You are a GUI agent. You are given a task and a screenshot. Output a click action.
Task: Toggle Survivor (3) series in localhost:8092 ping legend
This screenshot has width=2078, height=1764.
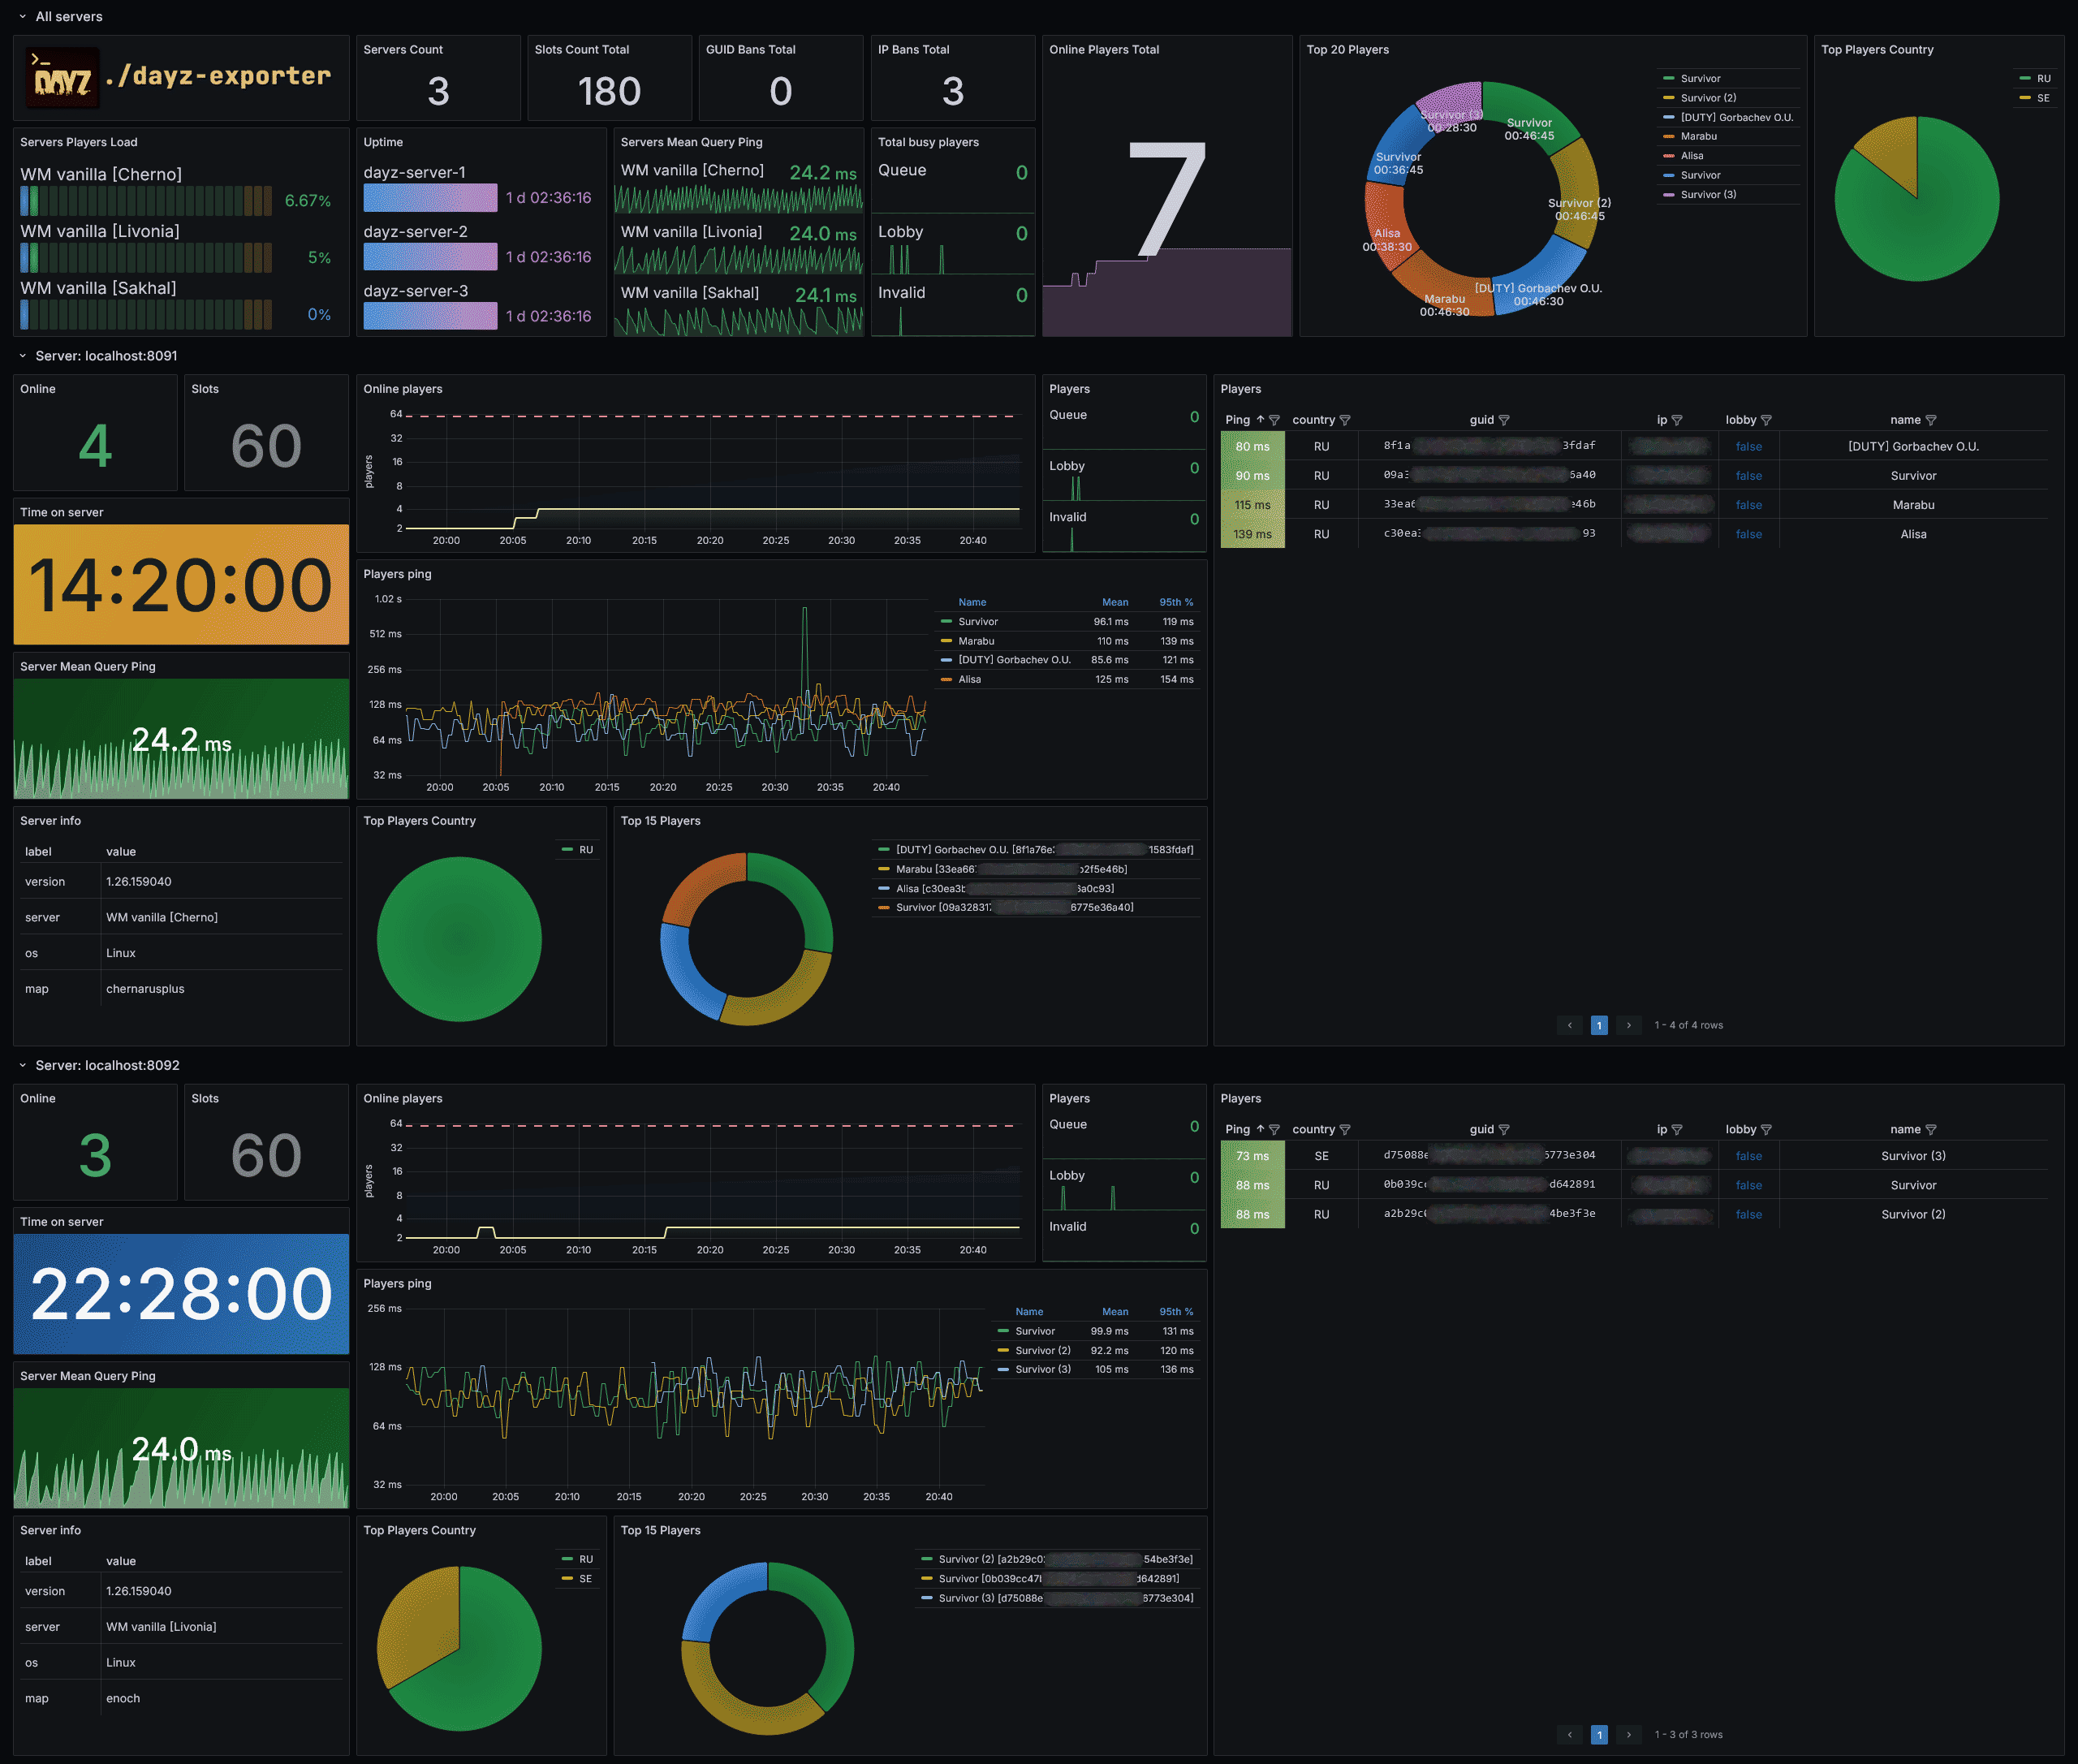pyautogui.click(x=1042, y=1370)
